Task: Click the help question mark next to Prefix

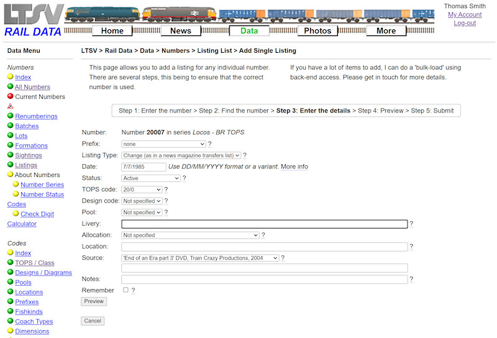Action: pyautogui.click(x=209, y=144)
